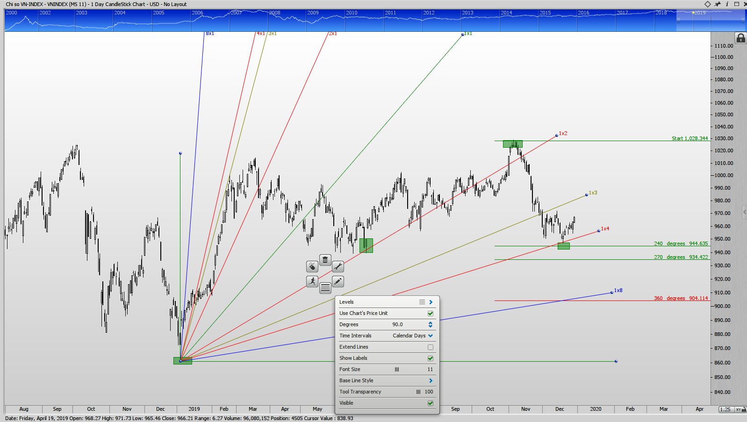Click the pencil edit icon
Image resolution: width=747 pixels, height=422 pixels.
(338, 281)
